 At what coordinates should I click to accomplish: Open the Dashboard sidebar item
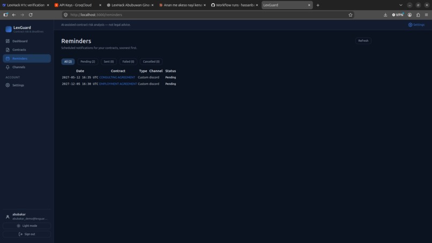click(x=27, y=41)
